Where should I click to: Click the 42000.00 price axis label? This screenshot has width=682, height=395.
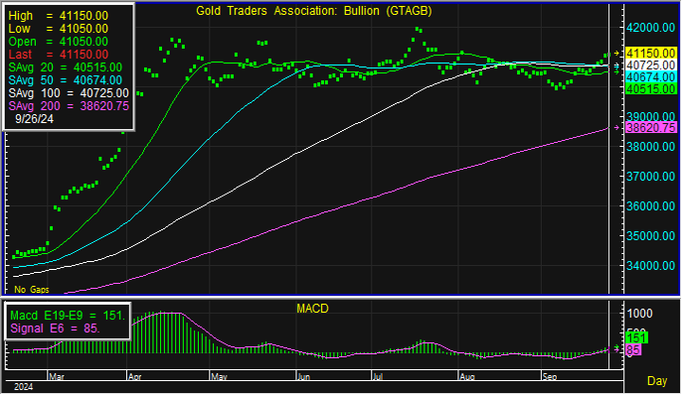(x=650, y=28)
